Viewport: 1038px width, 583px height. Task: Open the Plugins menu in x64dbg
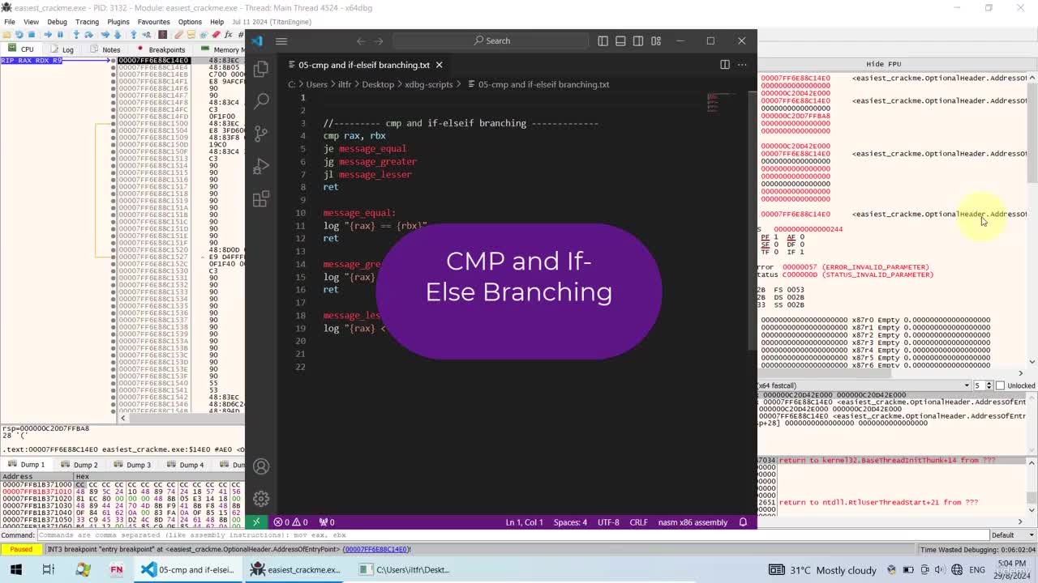coord(118,22)
